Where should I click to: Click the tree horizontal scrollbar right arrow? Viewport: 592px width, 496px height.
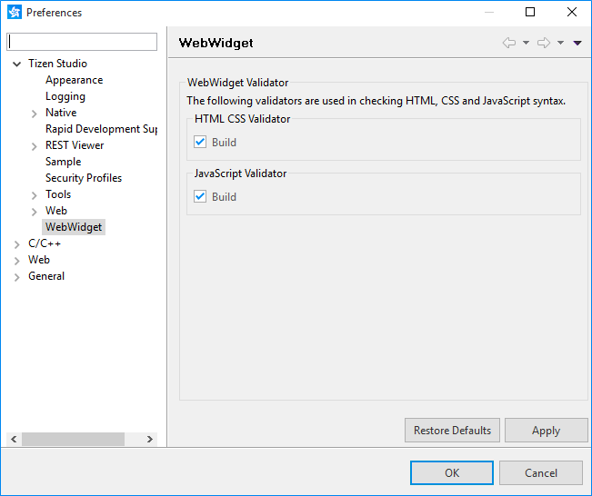(x=150, y=439)
